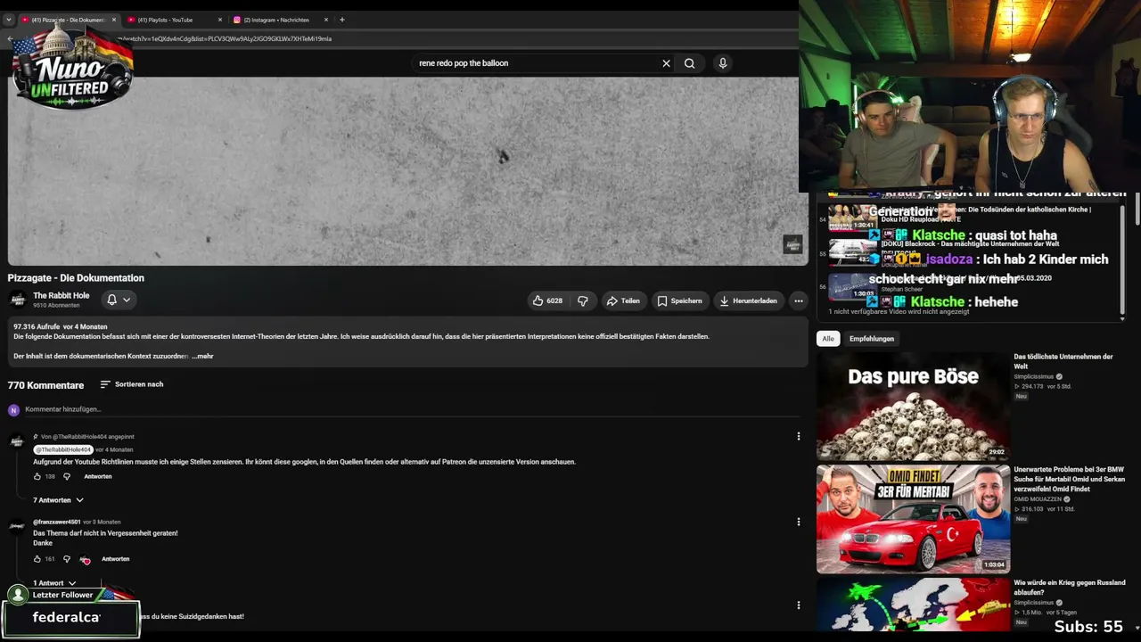
Task: Click the 770 Kommentare heading
Action: (45, 385)
